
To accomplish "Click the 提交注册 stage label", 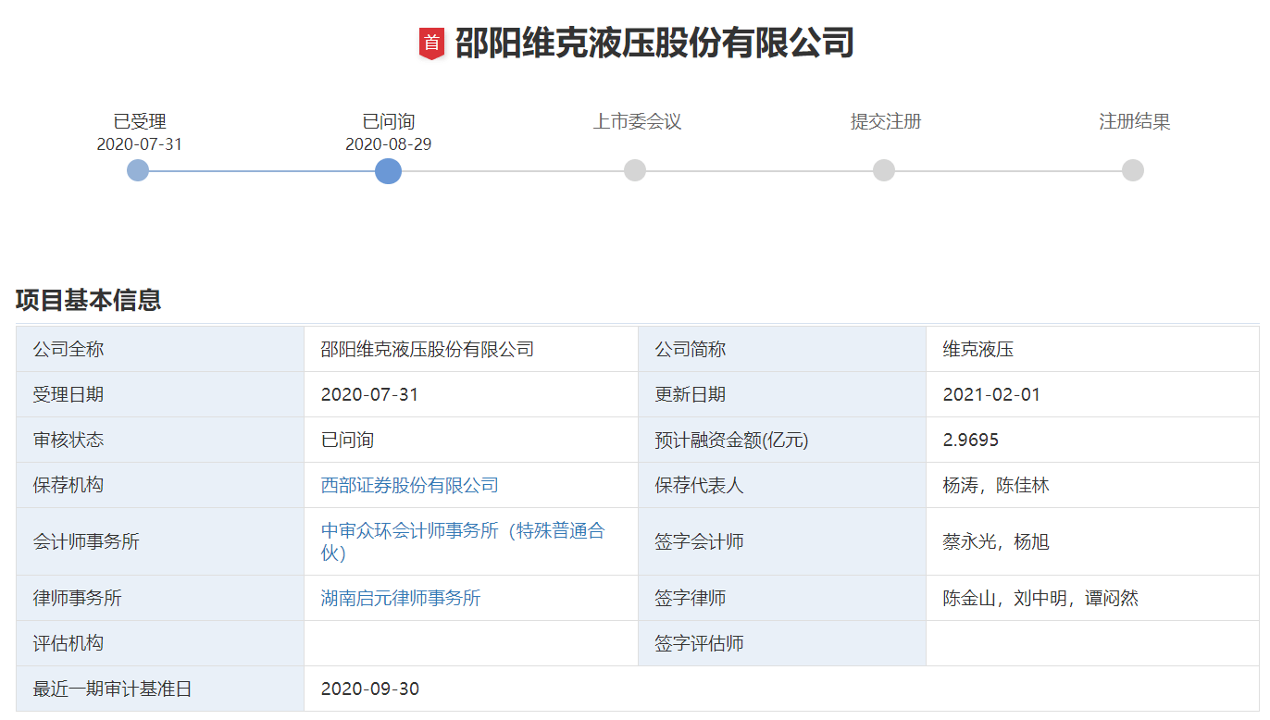I will 886,121.
